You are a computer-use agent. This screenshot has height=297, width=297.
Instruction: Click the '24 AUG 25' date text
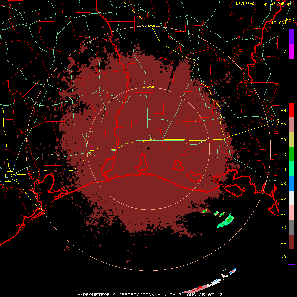[x=192, y=295]
